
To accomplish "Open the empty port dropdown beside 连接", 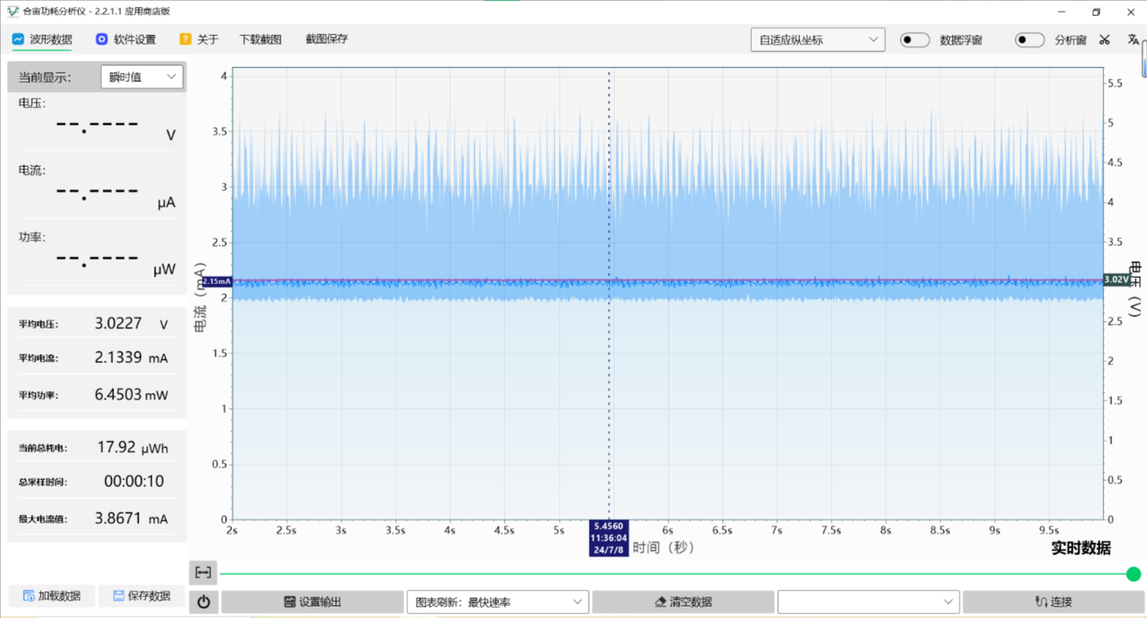I will point(868,602).
